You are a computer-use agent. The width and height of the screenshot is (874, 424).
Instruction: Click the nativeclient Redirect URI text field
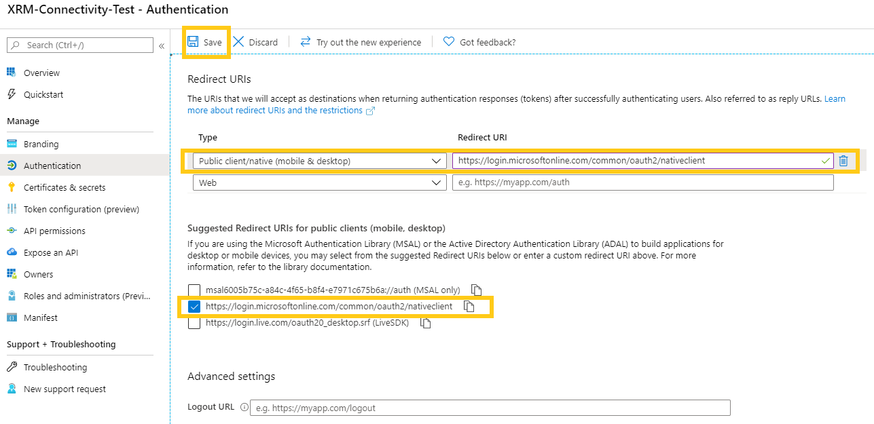pos(642,161)
